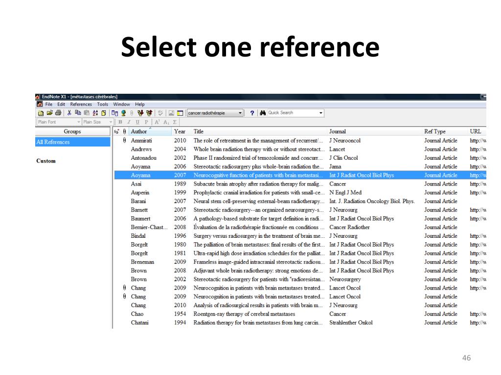Select the Chao 1954 reference

coord(300,314)
